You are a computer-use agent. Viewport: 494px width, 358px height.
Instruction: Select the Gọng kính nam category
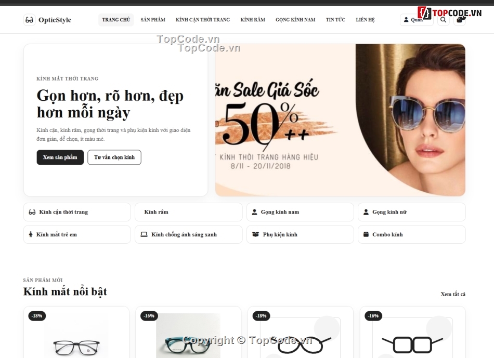[x=300, y=212]
